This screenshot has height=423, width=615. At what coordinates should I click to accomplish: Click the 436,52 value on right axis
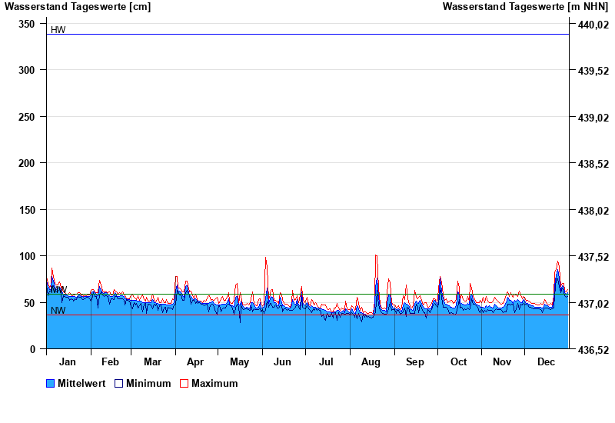[593, 349]
